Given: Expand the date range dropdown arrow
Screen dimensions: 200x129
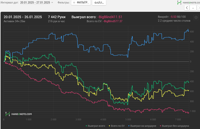Looking at the screenshot, I should click(52, 3).
